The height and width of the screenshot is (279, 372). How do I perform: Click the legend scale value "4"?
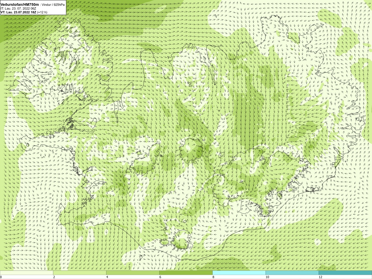click(x=107, y=277)
